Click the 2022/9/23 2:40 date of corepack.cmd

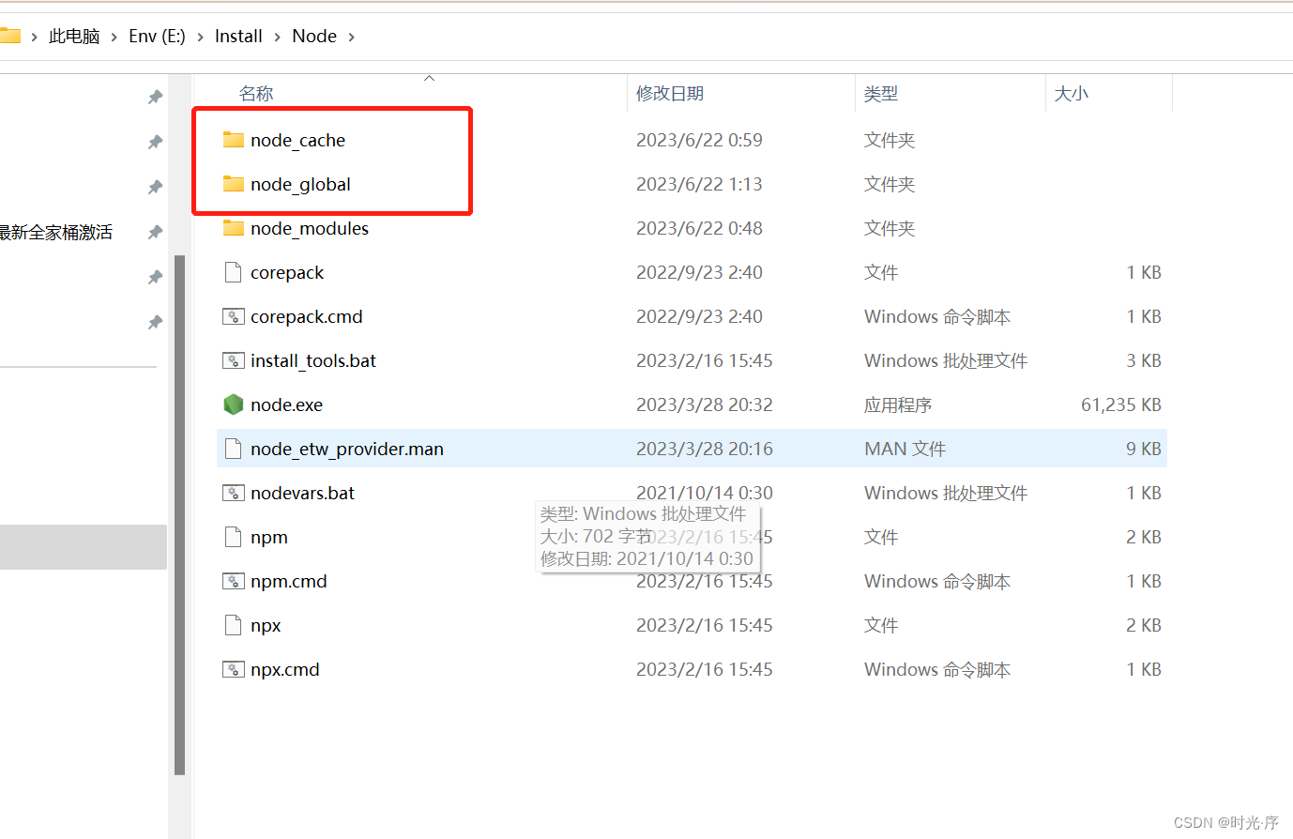tap(699, 316)
